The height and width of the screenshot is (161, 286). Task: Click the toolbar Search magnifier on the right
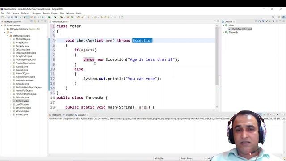pyautogui.click(x=273, y=17)
